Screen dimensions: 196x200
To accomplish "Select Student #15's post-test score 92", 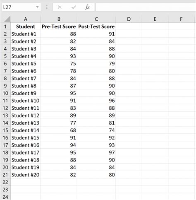I will pos(96,137).
